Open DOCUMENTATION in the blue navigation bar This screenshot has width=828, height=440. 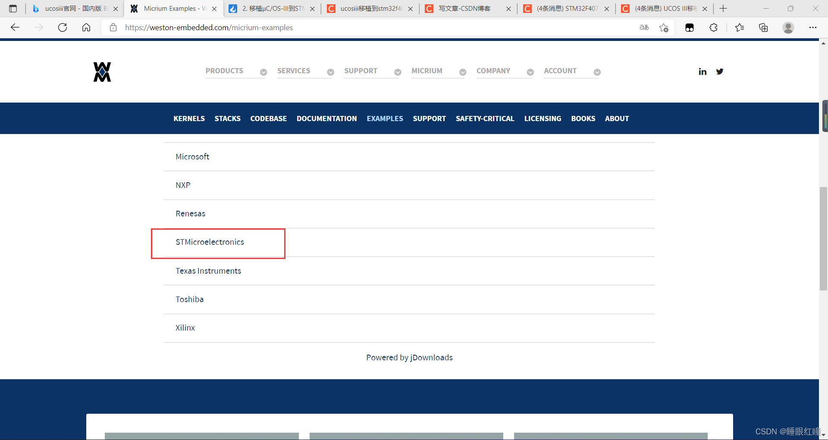[x=327, y=119]
